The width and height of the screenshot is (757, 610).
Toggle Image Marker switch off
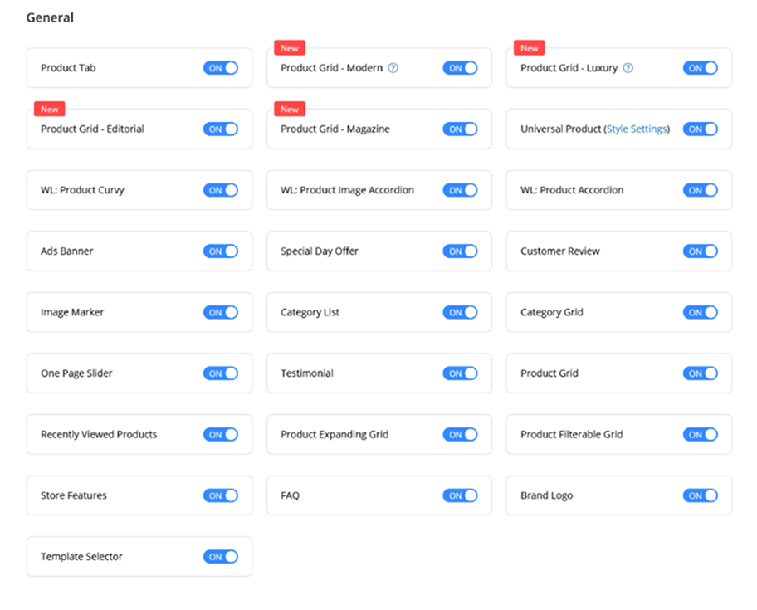(221, 313)
